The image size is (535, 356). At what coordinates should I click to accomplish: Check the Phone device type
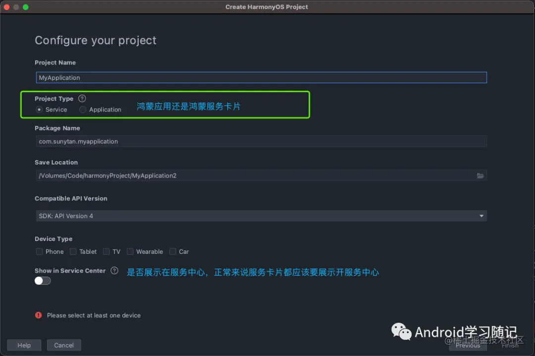[x=39, y=251]
